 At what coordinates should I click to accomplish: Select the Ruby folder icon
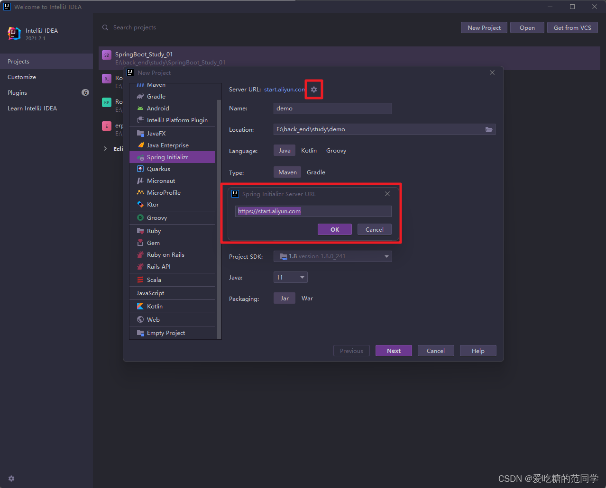tap(140, 231)
